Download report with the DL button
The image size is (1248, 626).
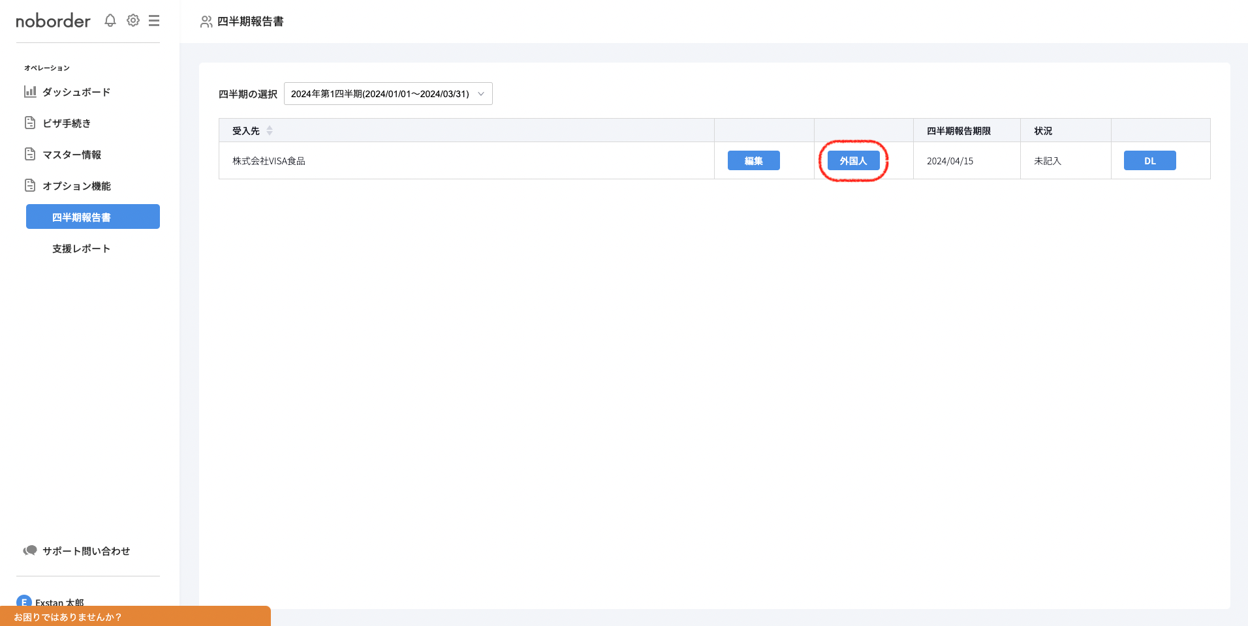click(x=1149, y=161)
